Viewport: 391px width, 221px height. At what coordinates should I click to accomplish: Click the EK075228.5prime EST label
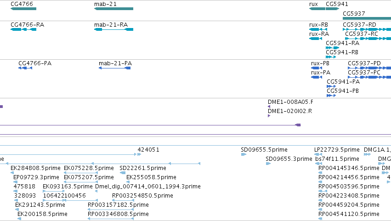(x=89, y=168)
